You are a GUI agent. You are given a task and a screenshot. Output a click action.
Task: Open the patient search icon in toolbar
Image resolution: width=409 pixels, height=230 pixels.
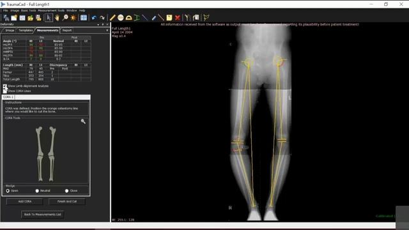6,17
